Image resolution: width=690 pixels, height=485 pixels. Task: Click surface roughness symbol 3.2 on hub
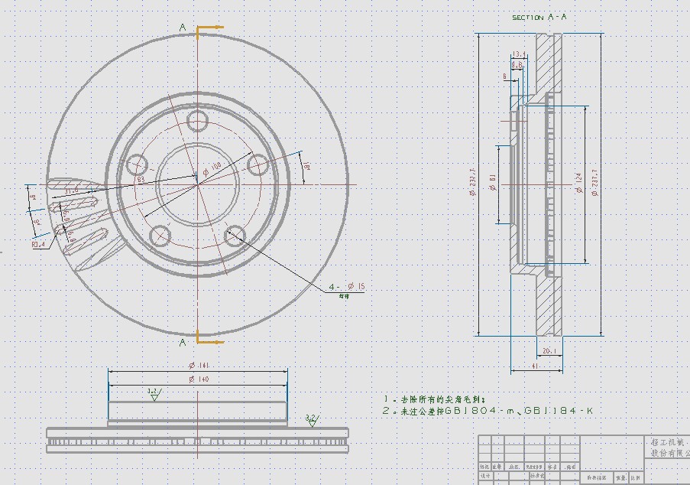154,394
